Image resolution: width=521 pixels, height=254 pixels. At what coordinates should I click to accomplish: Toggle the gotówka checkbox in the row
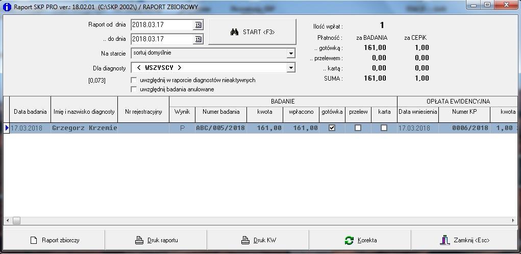coord(332,128)
